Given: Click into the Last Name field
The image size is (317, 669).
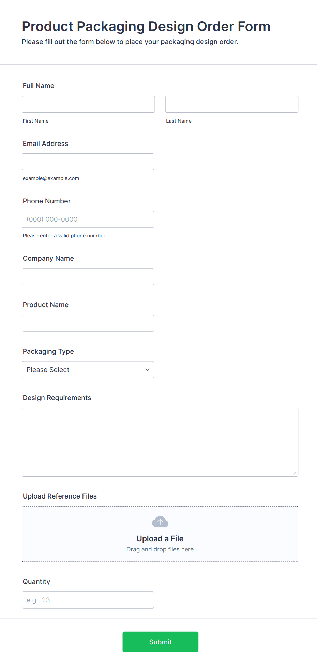Looking at the screenshot, I should [x=231, y=104].
